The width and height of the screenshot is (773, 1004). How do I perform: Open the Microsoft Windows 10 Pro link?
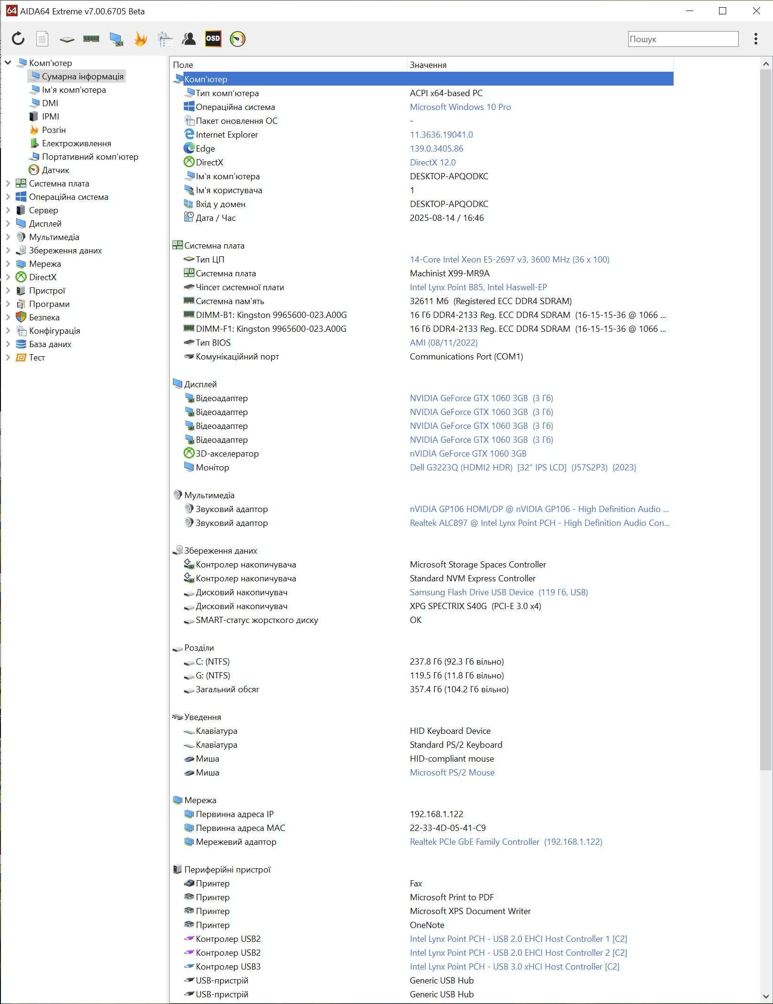[x=461, y=107]
